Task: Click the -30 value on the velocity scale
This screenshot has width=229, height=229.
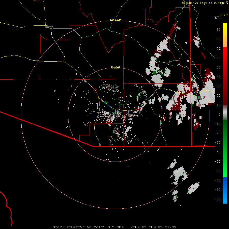Action: (218, 143)
